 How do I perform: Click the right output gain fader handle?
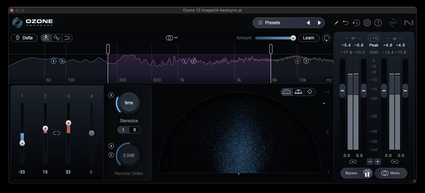click(x=405, y=91)
